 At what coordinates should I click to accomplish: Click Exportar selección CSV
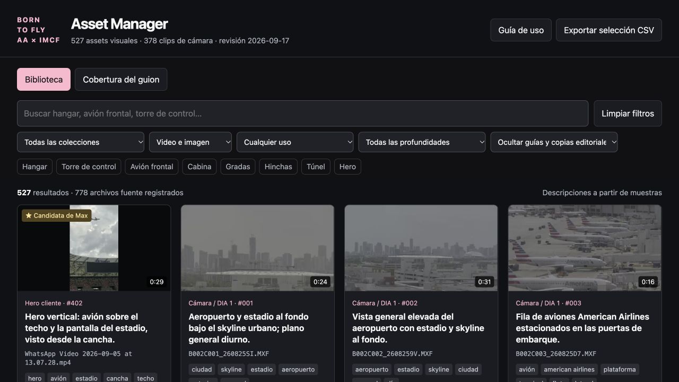pos(609,30)
